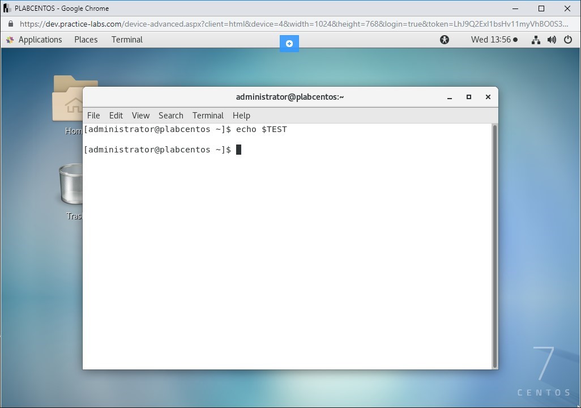Open the Search menu in terminal
The image size is (581, 408).
point(170,116)
